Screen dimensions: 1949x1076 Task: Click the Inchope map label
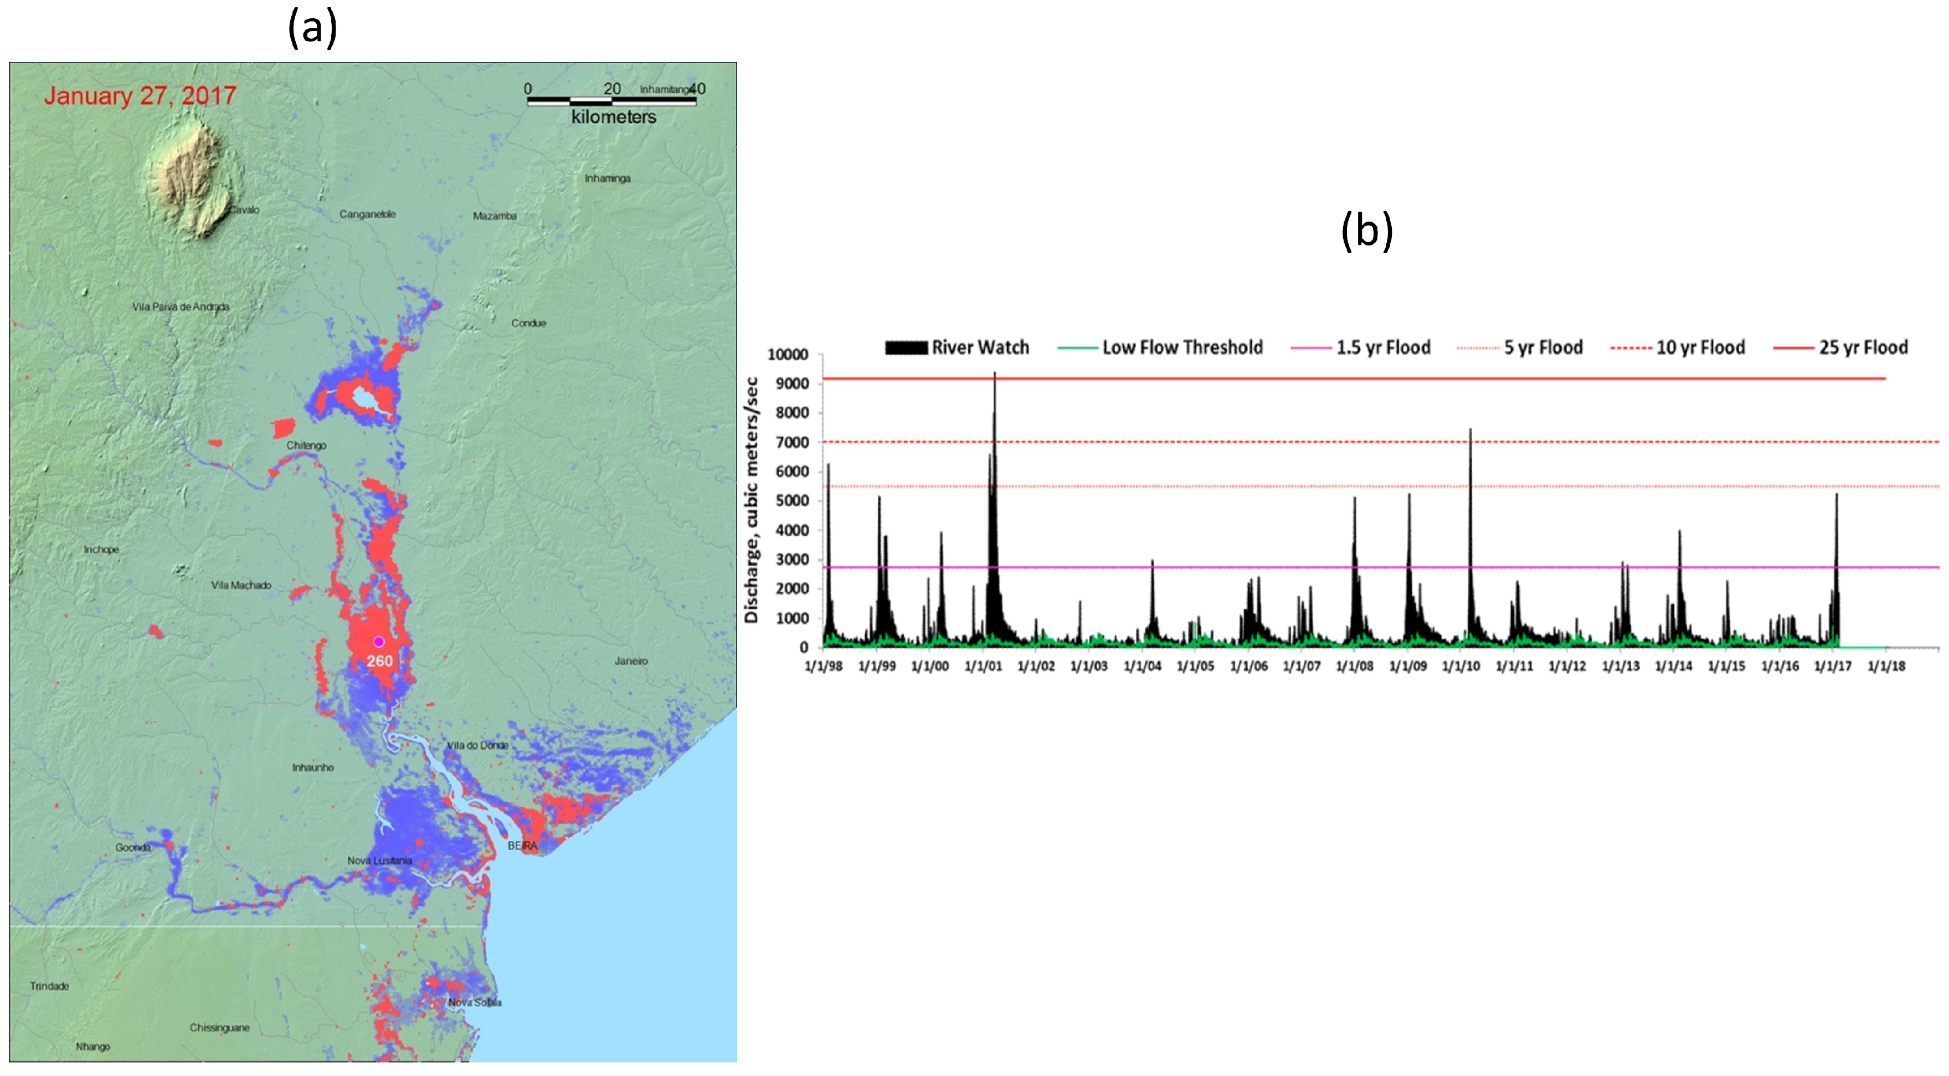point(101,549)
